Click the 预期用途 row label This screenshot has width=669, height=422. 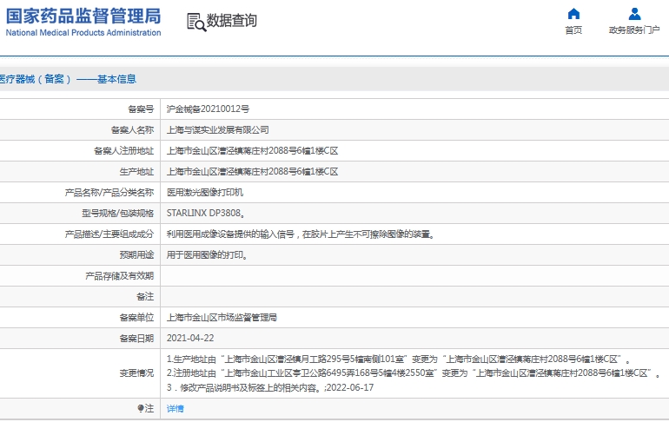(136, 255)
